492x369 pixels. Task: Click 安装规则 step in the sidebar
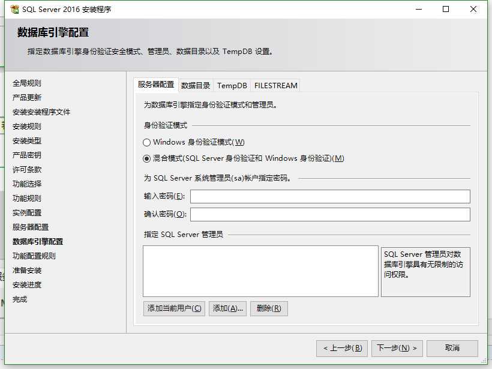click(x=27, y=127)
